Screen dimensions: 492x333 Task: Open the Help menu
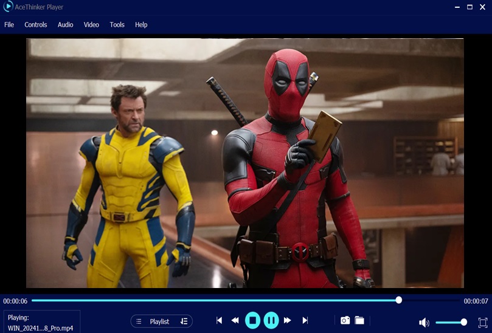(141, 25)
